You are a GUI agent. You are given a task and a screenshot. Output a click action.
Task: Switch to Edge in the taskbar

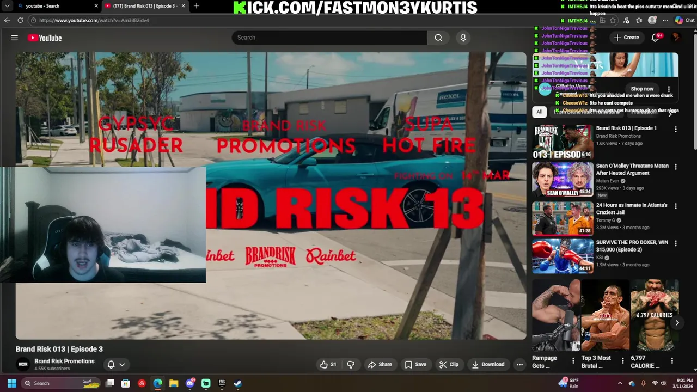158,383
